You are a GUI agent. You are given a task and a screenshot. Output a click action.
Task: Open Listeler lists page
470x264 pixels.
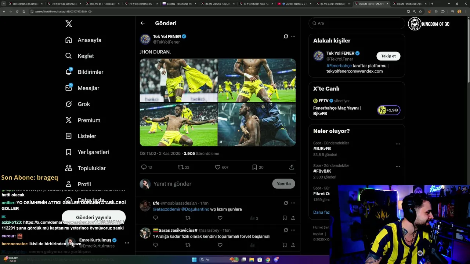[81, 136]
